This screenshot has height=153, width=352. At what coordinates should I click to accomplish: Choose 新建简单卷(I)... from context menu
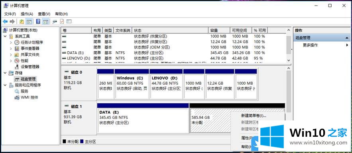pyautogui.click(x=254, y=116)
